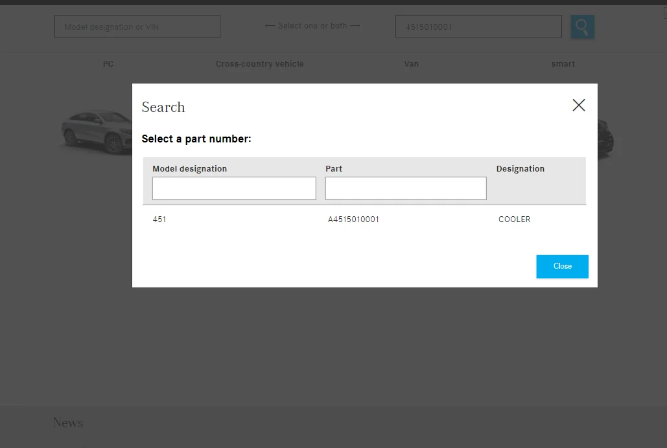Viewport: 667px width, 448px height.
Task: Click the Model designation or VIN field
Action: point(137,27)
